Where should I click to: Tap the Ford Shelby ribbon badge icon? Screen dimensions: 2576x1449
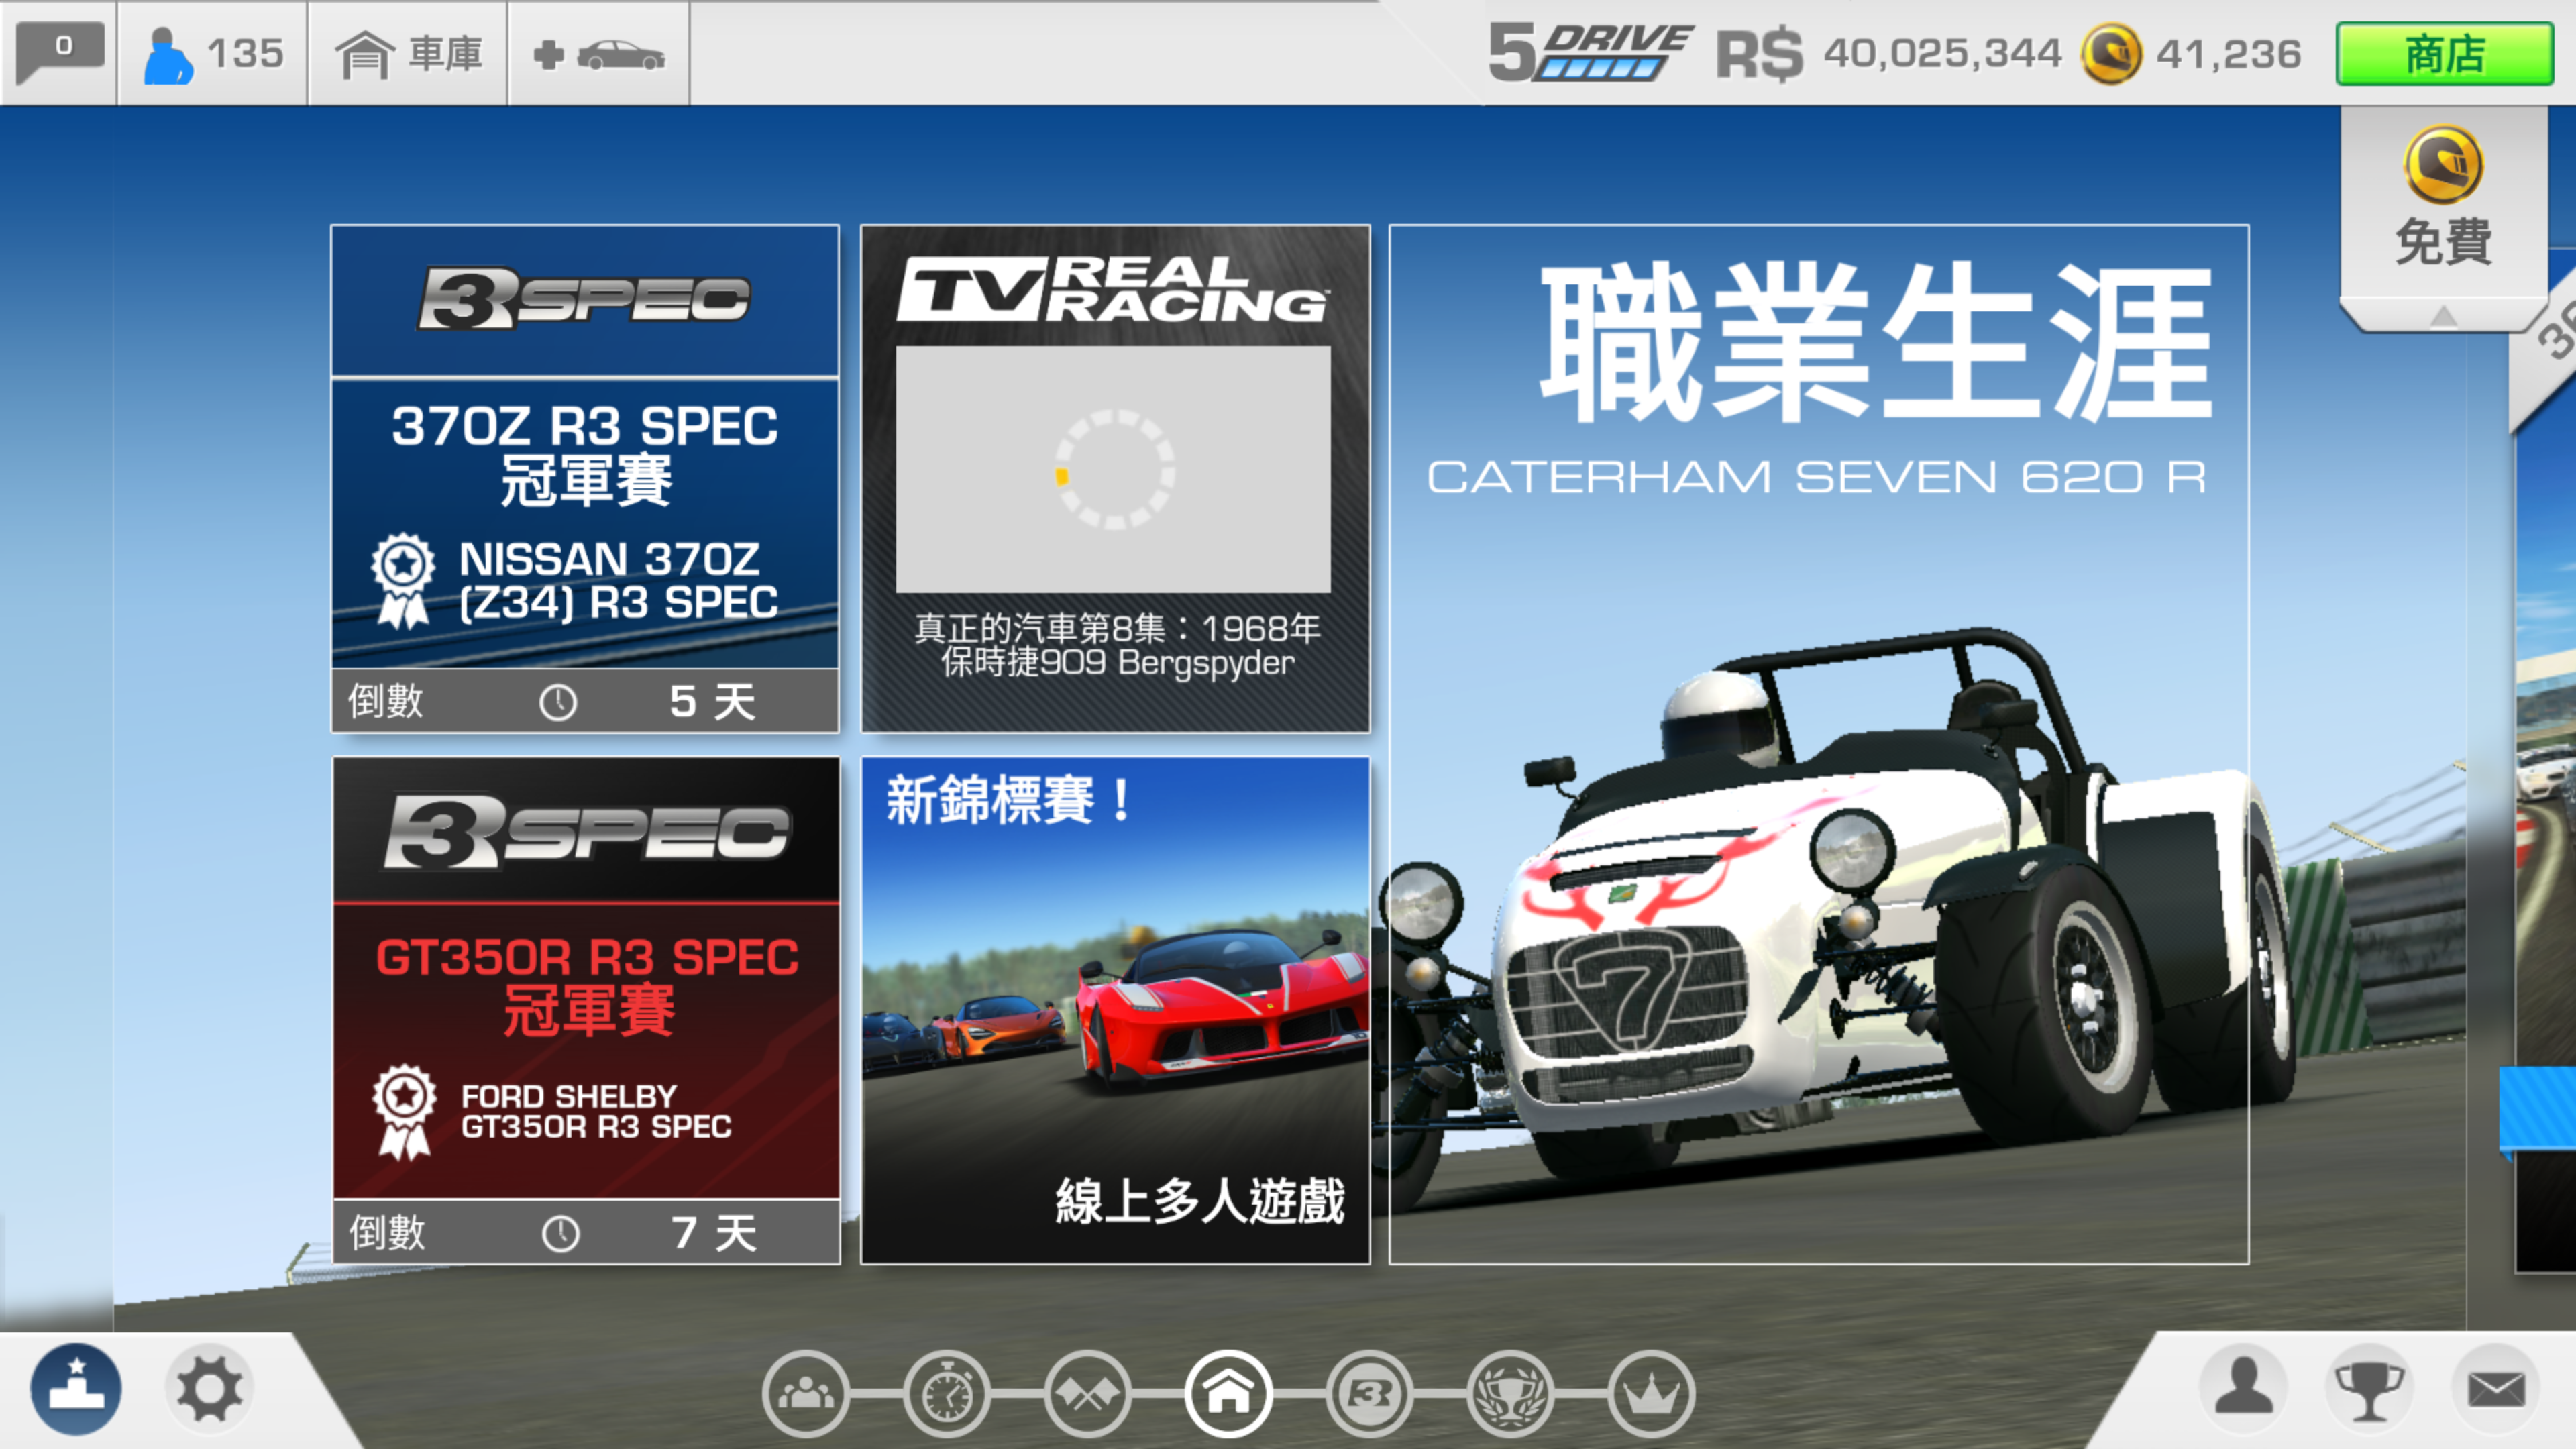click(404, 1112)
